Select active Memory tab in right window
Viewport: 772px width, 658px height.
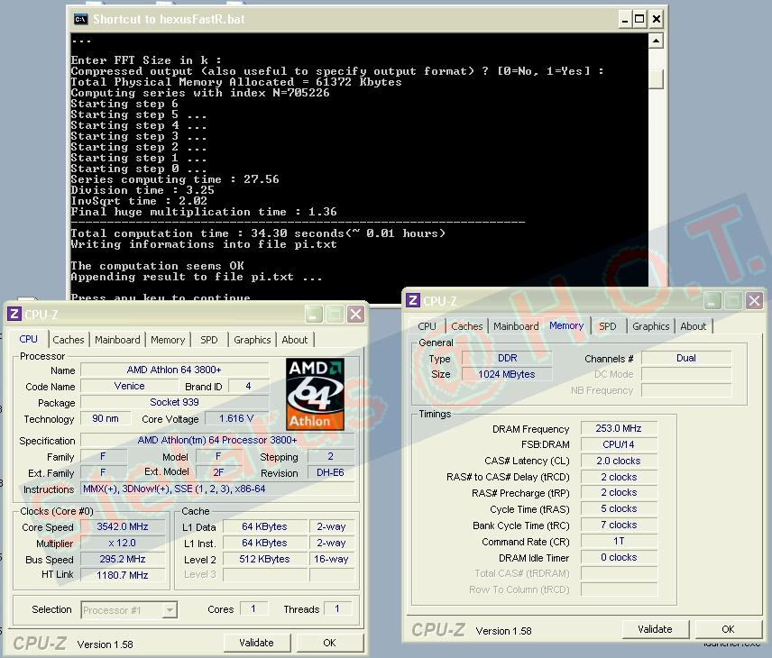[x=566, y=325]
